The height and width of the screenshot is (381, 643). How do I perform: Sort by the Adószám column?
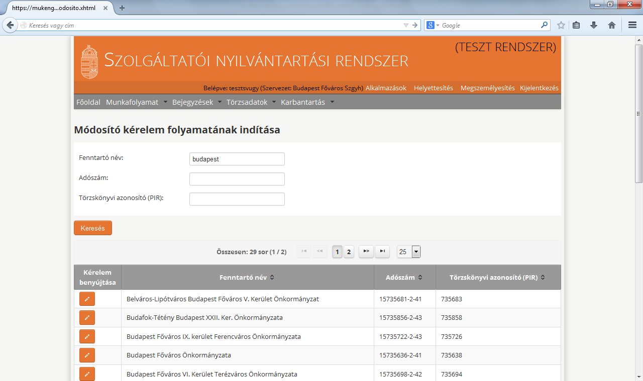(x=404, y=277)
